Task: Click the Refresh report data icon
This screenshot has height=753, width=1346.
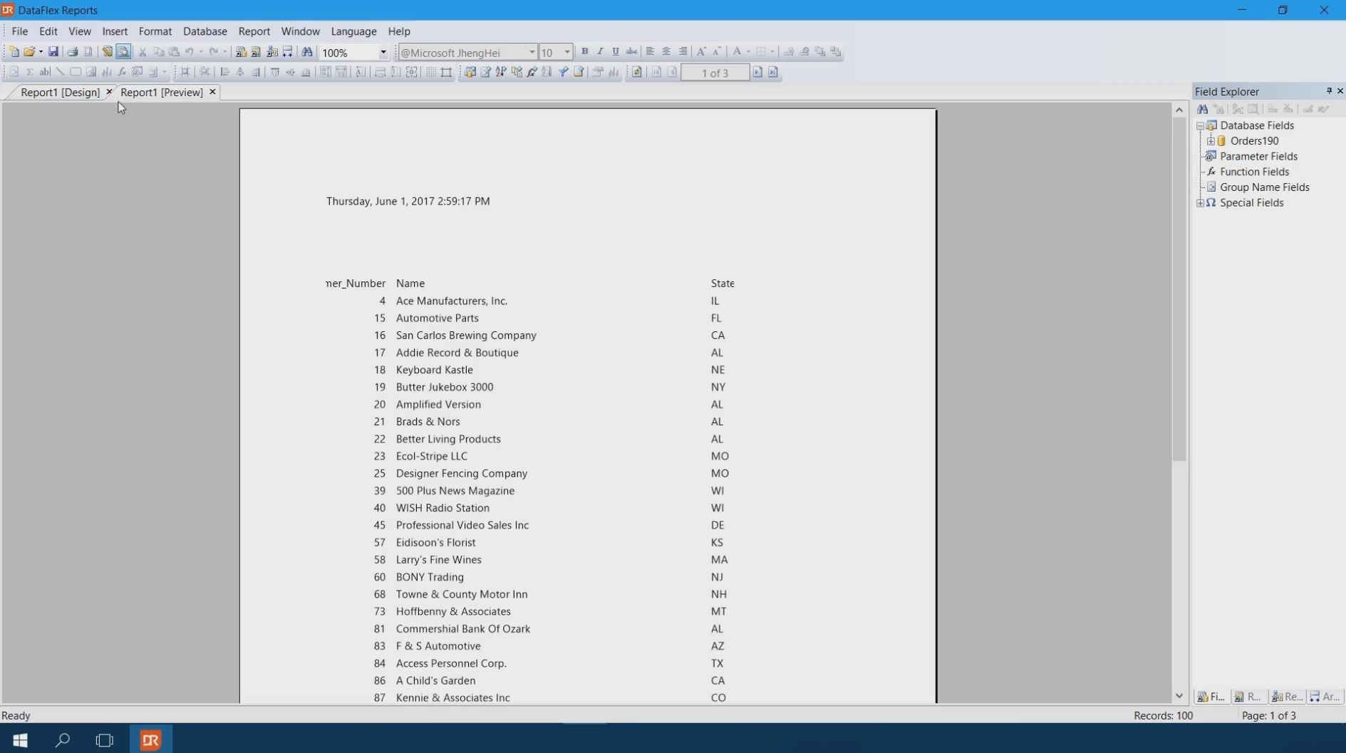Action: pyautogui.click(x=637, y=73)
